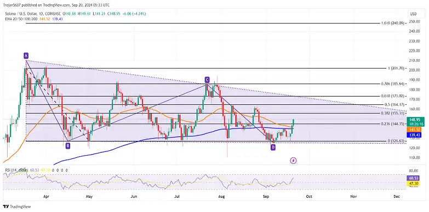
Task: Click the RSI (14, close) indicator label
Action: click(17, 170)
